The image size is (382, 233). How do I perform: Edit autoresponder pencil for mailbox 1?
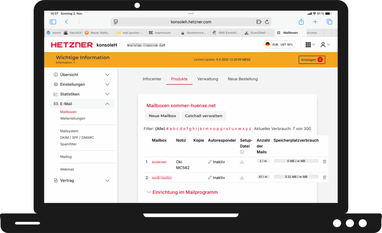coord(210,162)
